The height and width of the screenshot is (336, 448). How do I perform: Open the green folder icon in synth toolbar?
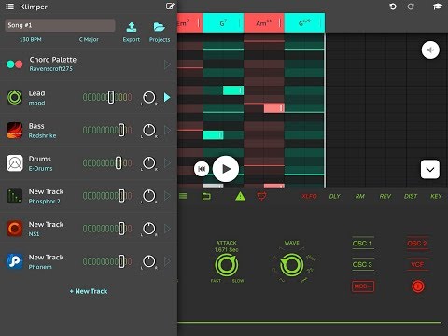click(x=206, y=196)
